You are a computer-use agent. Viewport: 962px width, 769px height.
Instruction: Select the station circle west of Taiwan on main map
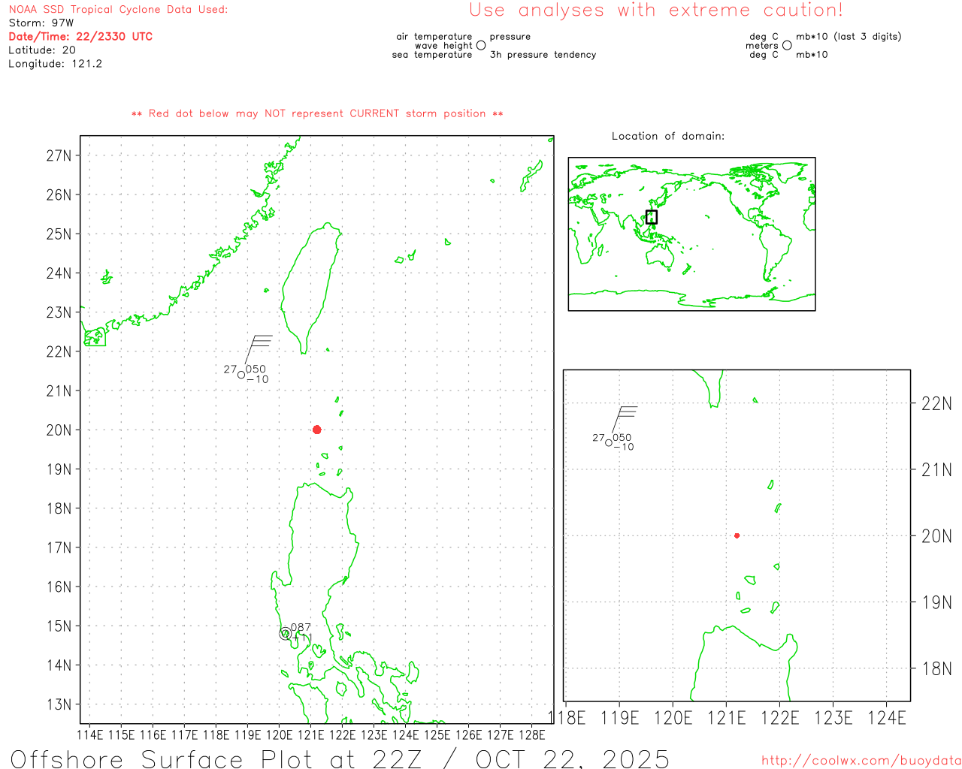(x=241, y=374)
